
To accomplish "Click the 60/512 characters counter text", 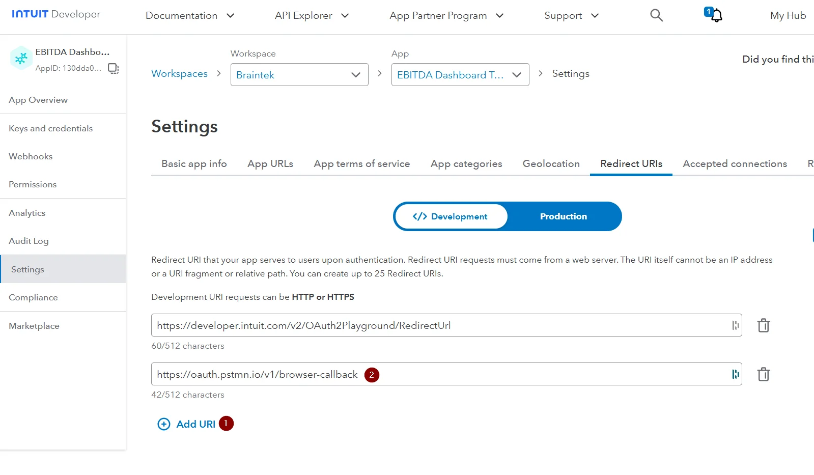I will [188, 346].
